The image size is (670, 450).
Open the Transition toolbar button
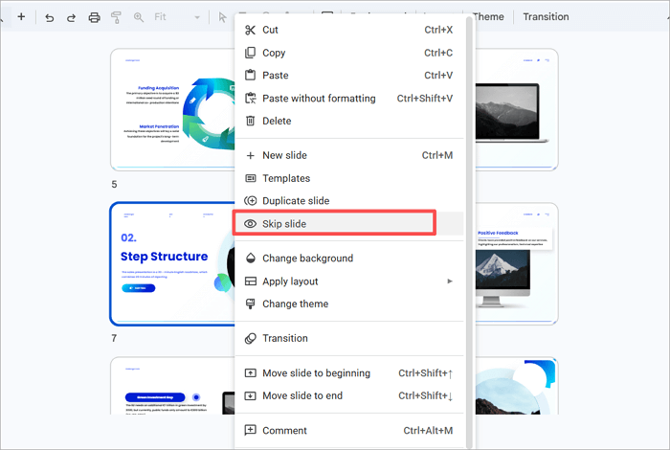(x=546, y=16)
